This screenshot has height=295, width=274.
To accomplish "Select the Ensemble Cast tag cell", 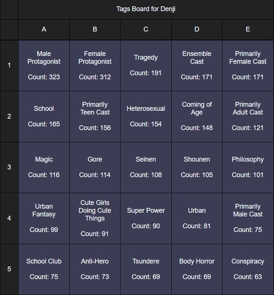I will tap(197, 66).
